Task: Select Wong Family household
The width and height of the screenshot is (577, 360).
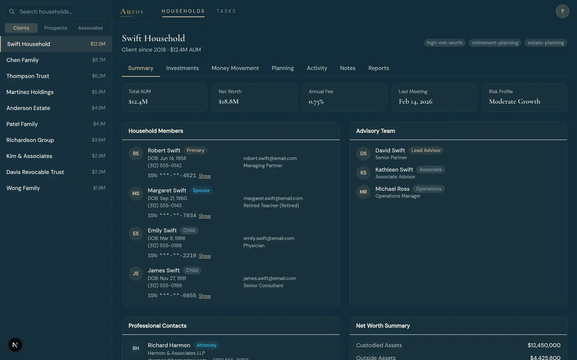Action: [x=56, y=188]
